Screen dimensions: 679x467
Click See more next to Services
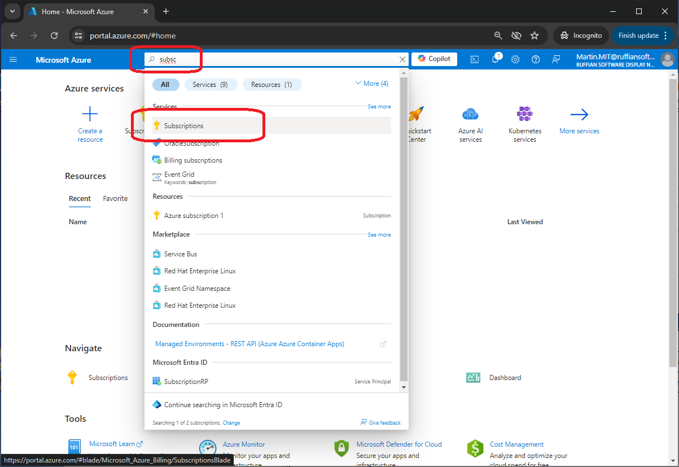(379, 107)
